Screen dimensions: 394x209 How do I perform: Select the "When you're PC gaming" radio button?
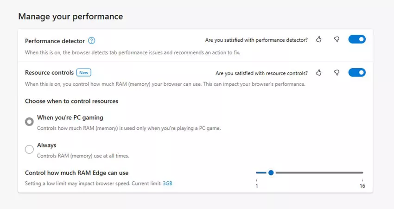(x=29, y=121)
